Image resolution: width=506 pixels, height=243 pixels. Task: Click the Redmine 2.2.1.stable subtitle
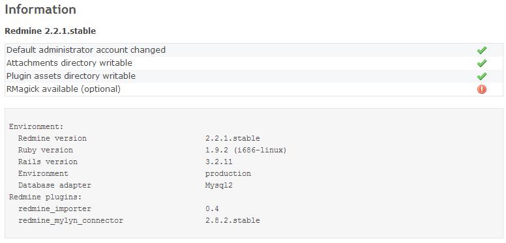(50, 31)
